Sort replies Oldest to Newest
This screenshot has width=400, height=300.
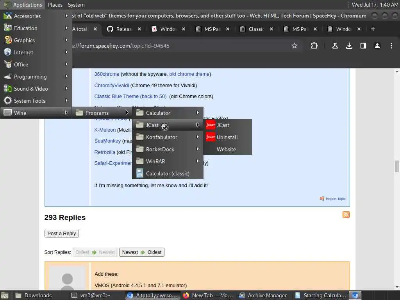(95, 252)
